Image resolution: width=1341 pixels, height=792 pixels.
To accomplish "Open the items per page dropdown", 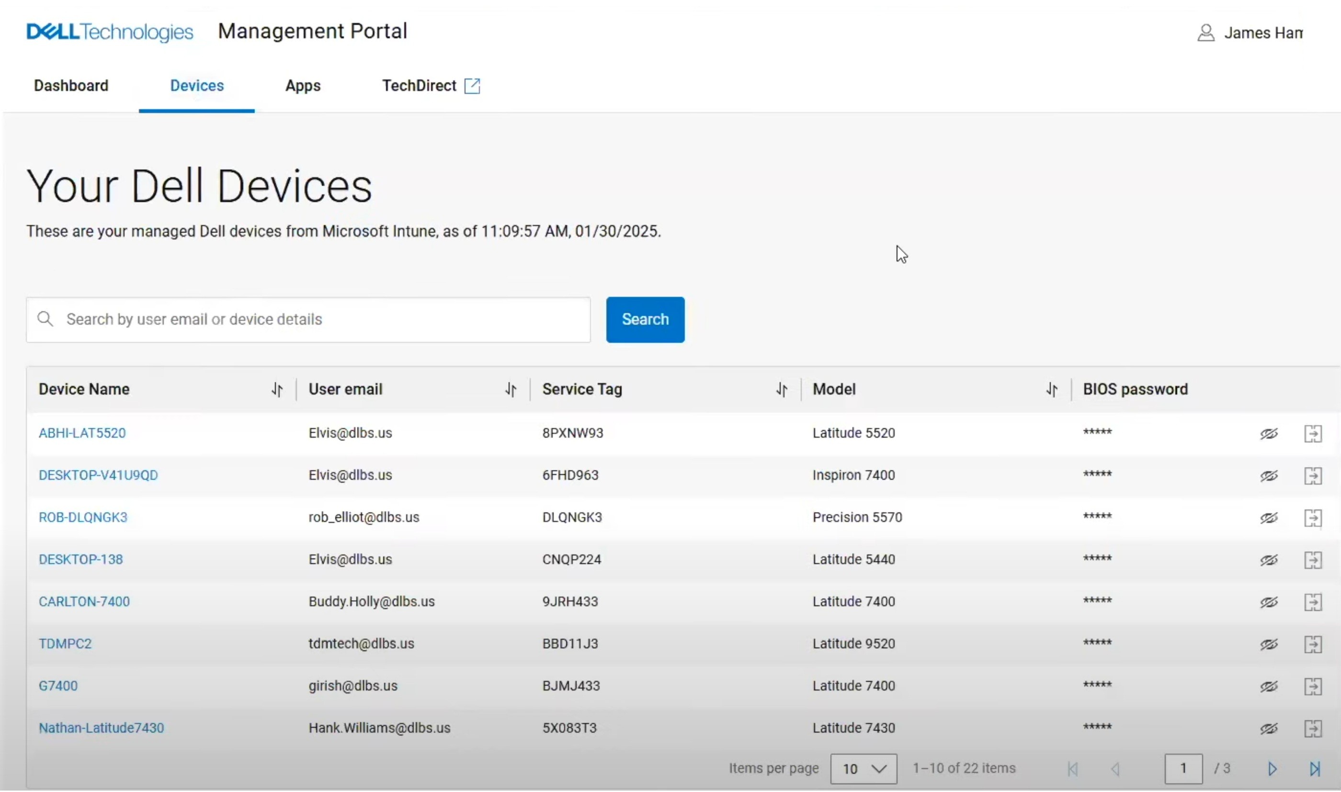I will click(x=863, y=769).
